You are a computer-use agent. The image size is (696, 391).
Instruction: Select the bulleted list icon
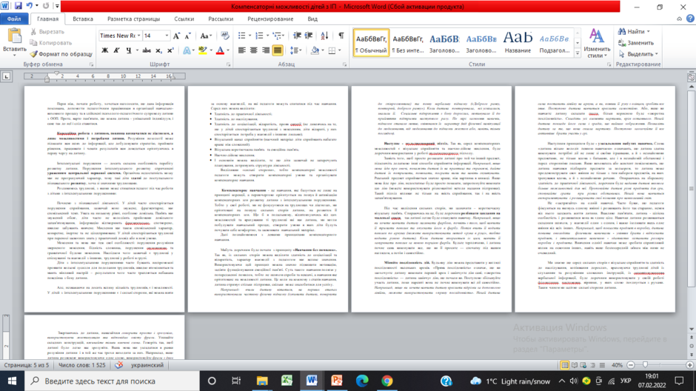(241, 36)
